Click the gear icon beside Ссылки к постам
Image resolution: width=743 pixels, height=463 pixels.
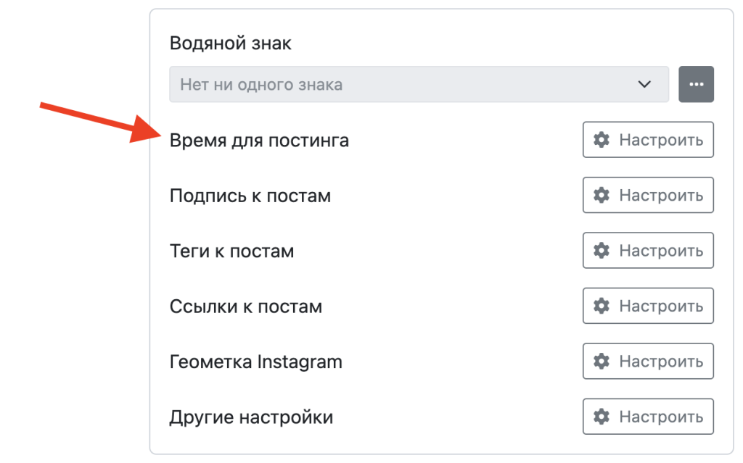602,306
